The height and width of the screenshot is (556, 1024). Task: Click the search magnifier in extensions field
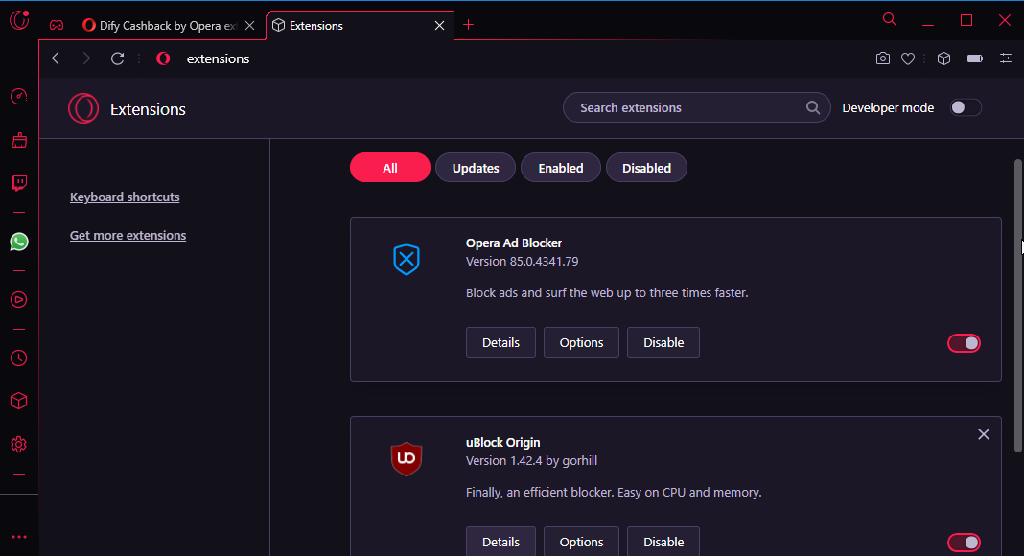tap(813, 107)
